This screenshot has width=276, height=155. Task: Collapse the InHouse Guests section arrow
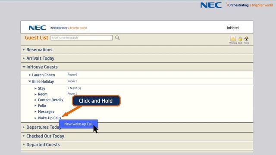[24, 67]
